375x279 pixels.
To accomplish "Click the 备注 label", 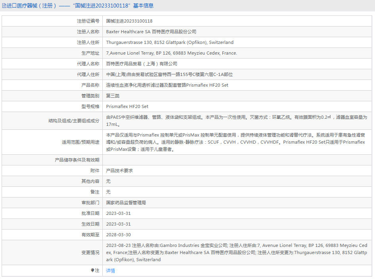I will [95, 192].
